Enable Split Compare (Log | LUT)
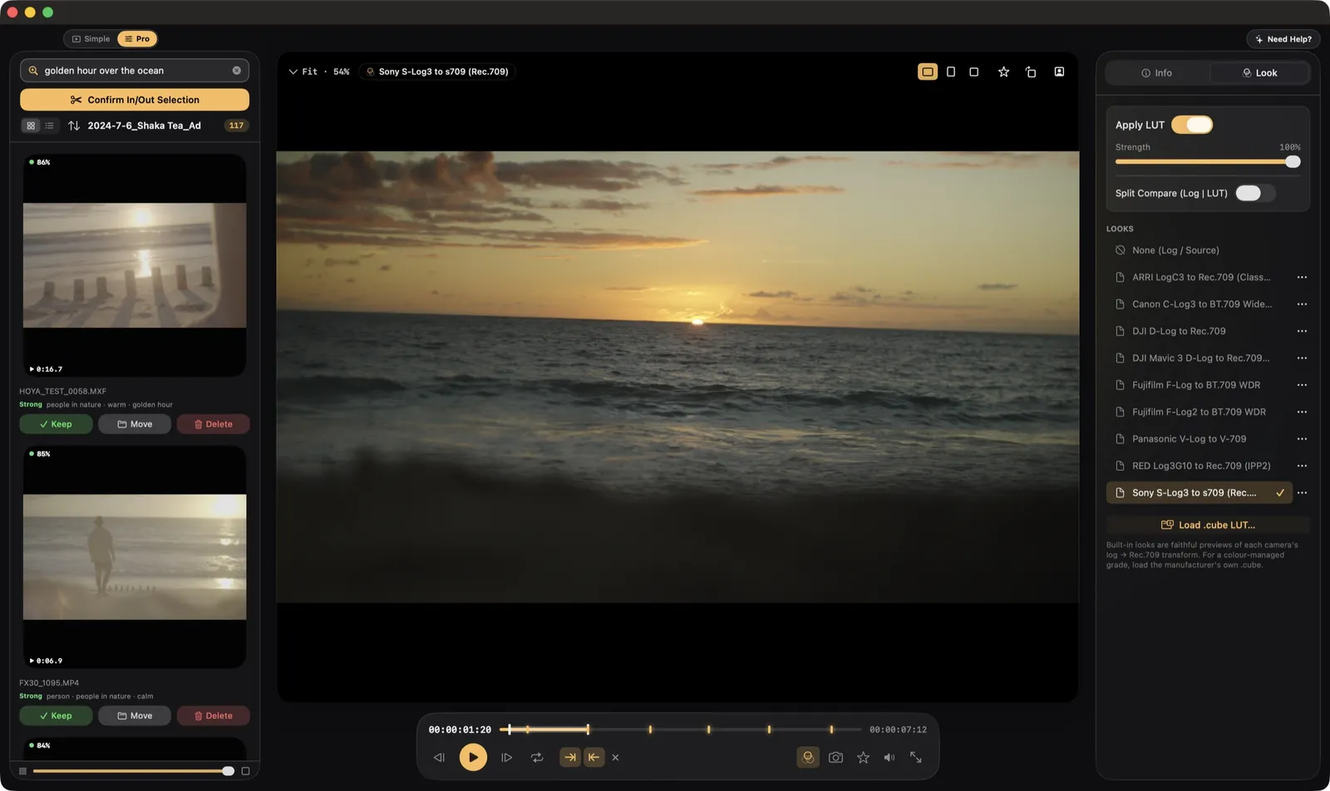Image resolution: width=1330 pixels, height=791 pixels. tap(1254, 193)
